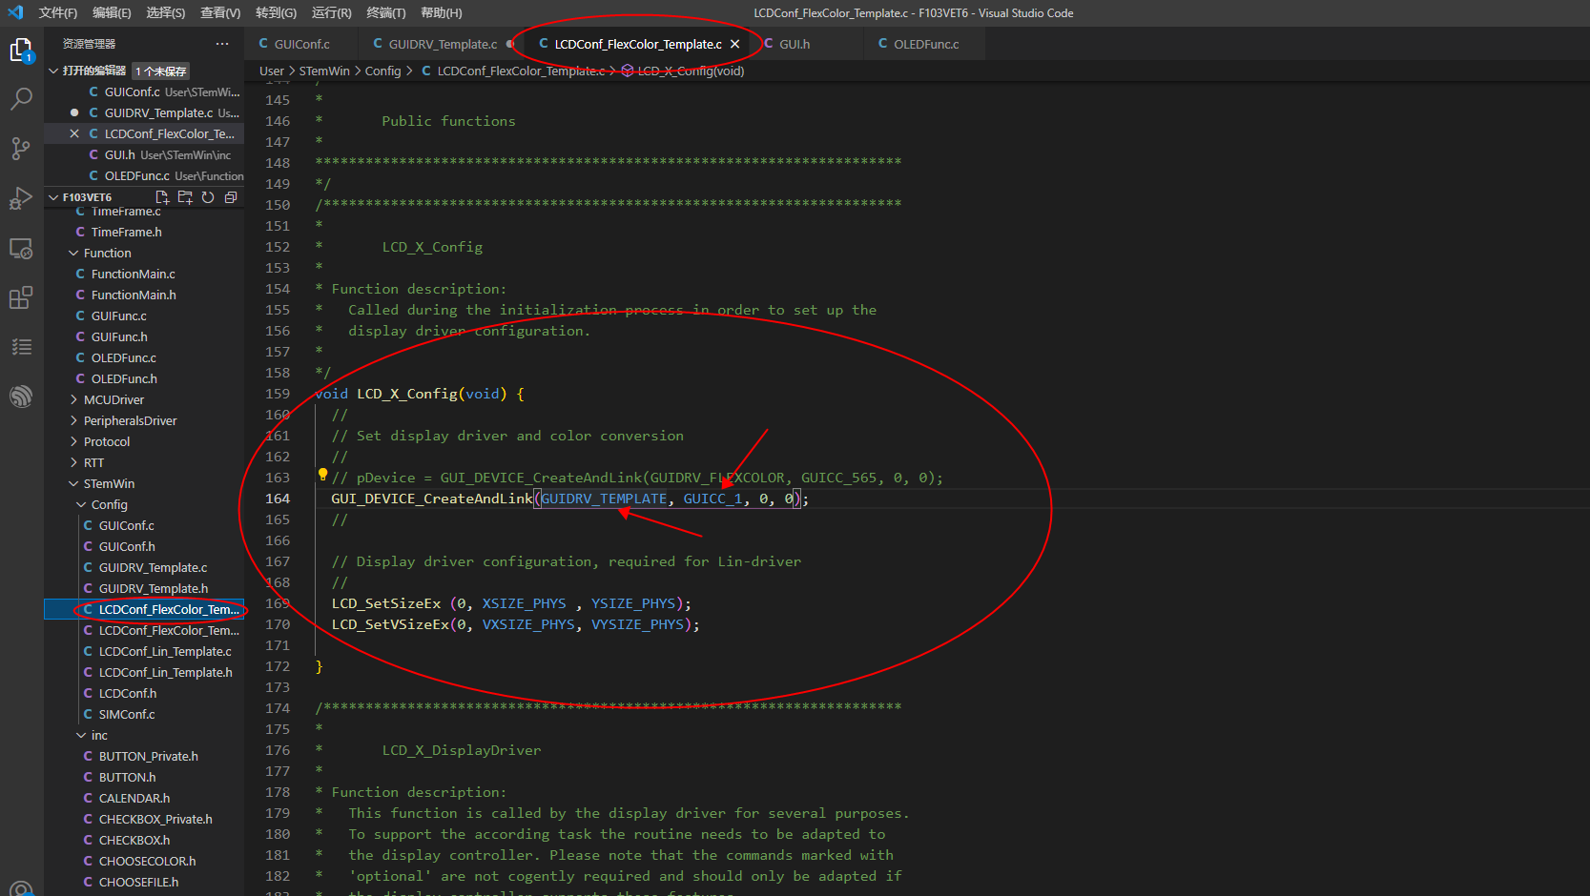Open the 帮助(H) menu
This screenshot has height=896, width=1590.
pyautogui.click(x=442, y=12)
